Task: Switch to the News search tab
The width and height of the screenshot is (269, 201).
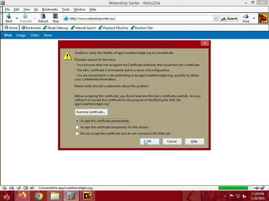Action: (x=48, y=35)
